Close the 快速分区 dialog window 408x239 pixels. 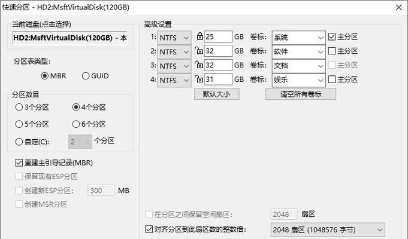(x=398, y=7)
